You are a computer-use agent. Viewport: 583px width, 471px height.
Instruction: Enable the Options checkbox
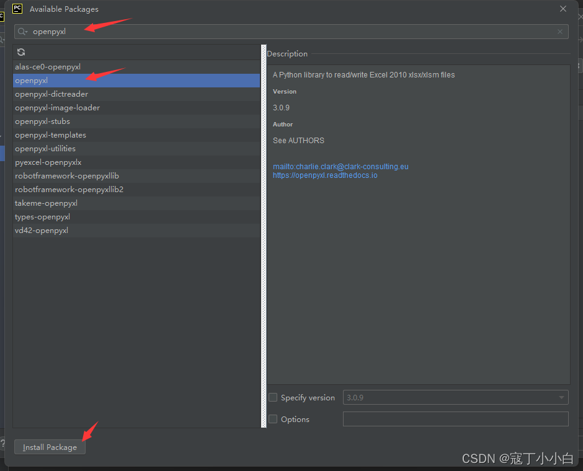tap(273, 419)
